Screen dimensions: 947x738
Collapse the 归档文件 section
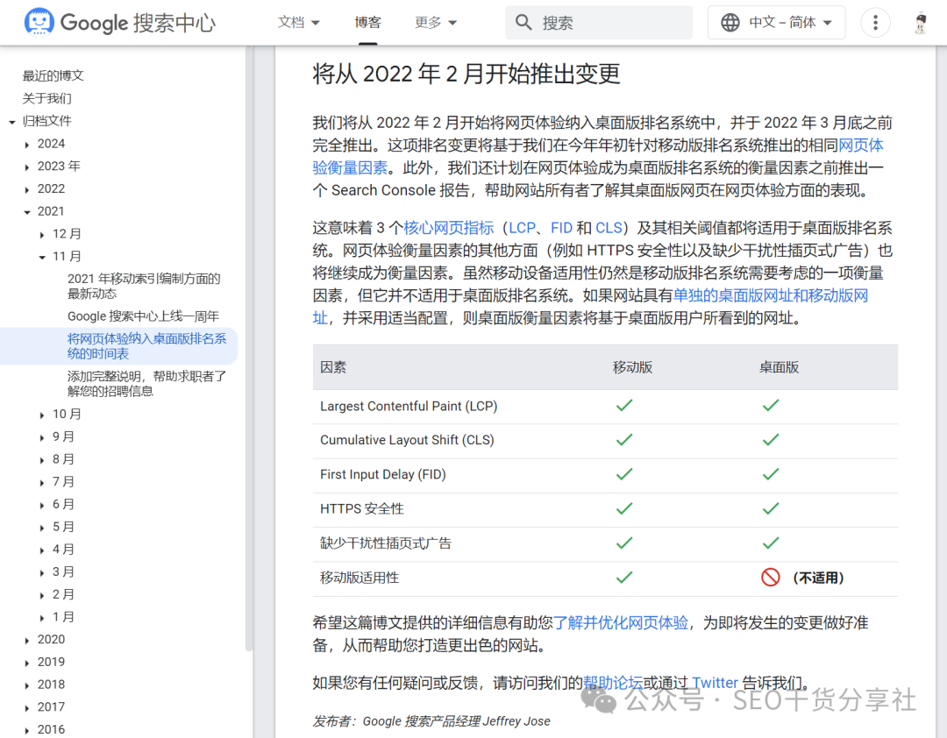pyautogui.click(x=12, y=121)
